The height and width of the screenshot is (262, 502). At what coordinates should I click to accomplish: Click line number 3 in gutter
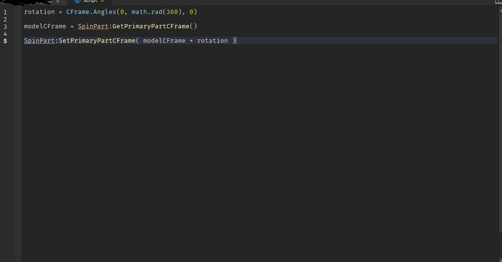click(x=5, y=27)
